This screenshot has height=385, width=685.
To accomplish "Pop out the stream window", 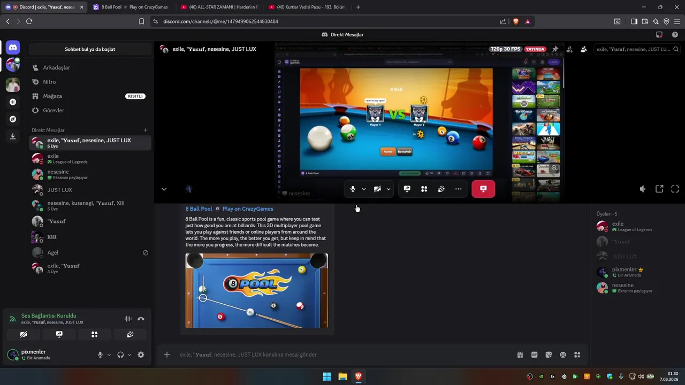I will [659, 189].
